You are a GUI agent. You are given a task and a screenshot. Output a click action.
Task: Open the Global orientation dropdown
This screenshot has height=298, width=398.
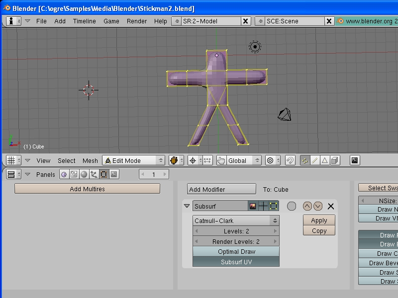(x=243, y=160)
